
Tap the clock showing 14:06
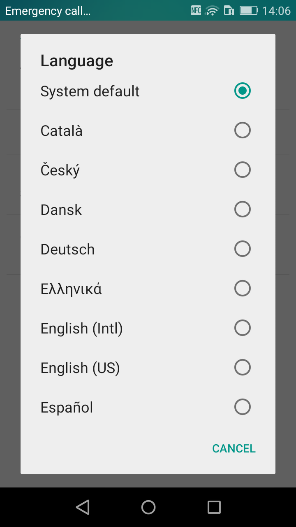[276, 11]
